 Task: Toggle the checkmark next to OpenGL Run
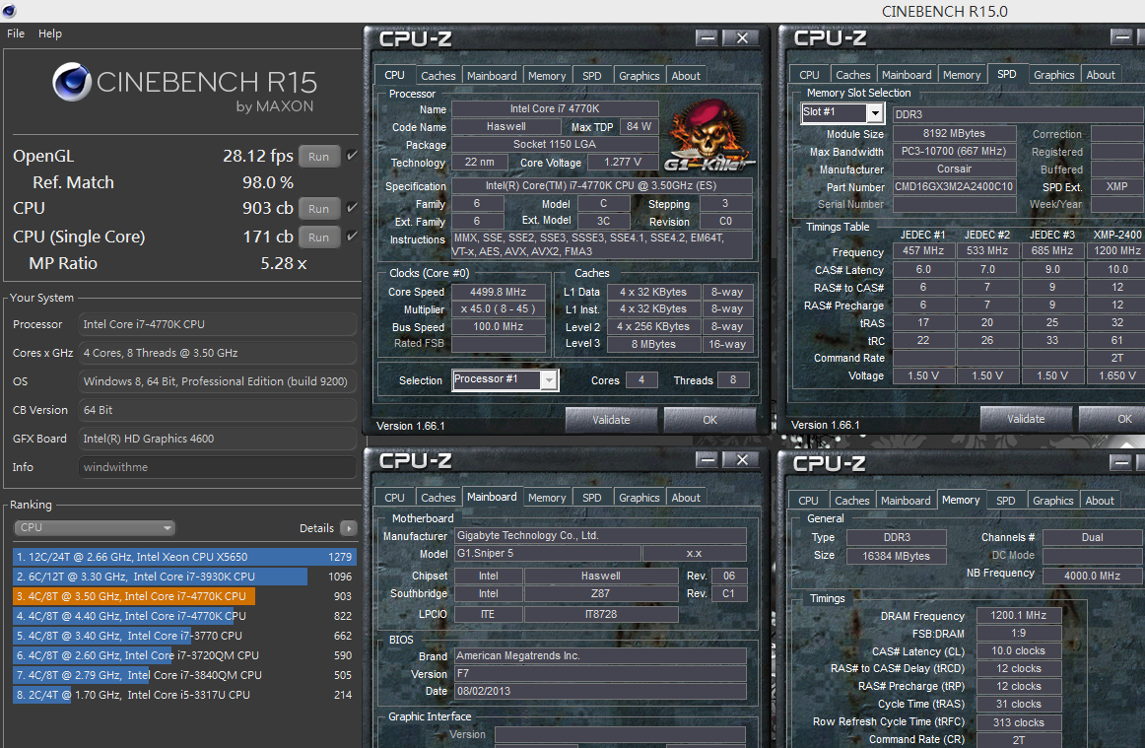click(350, 155)
